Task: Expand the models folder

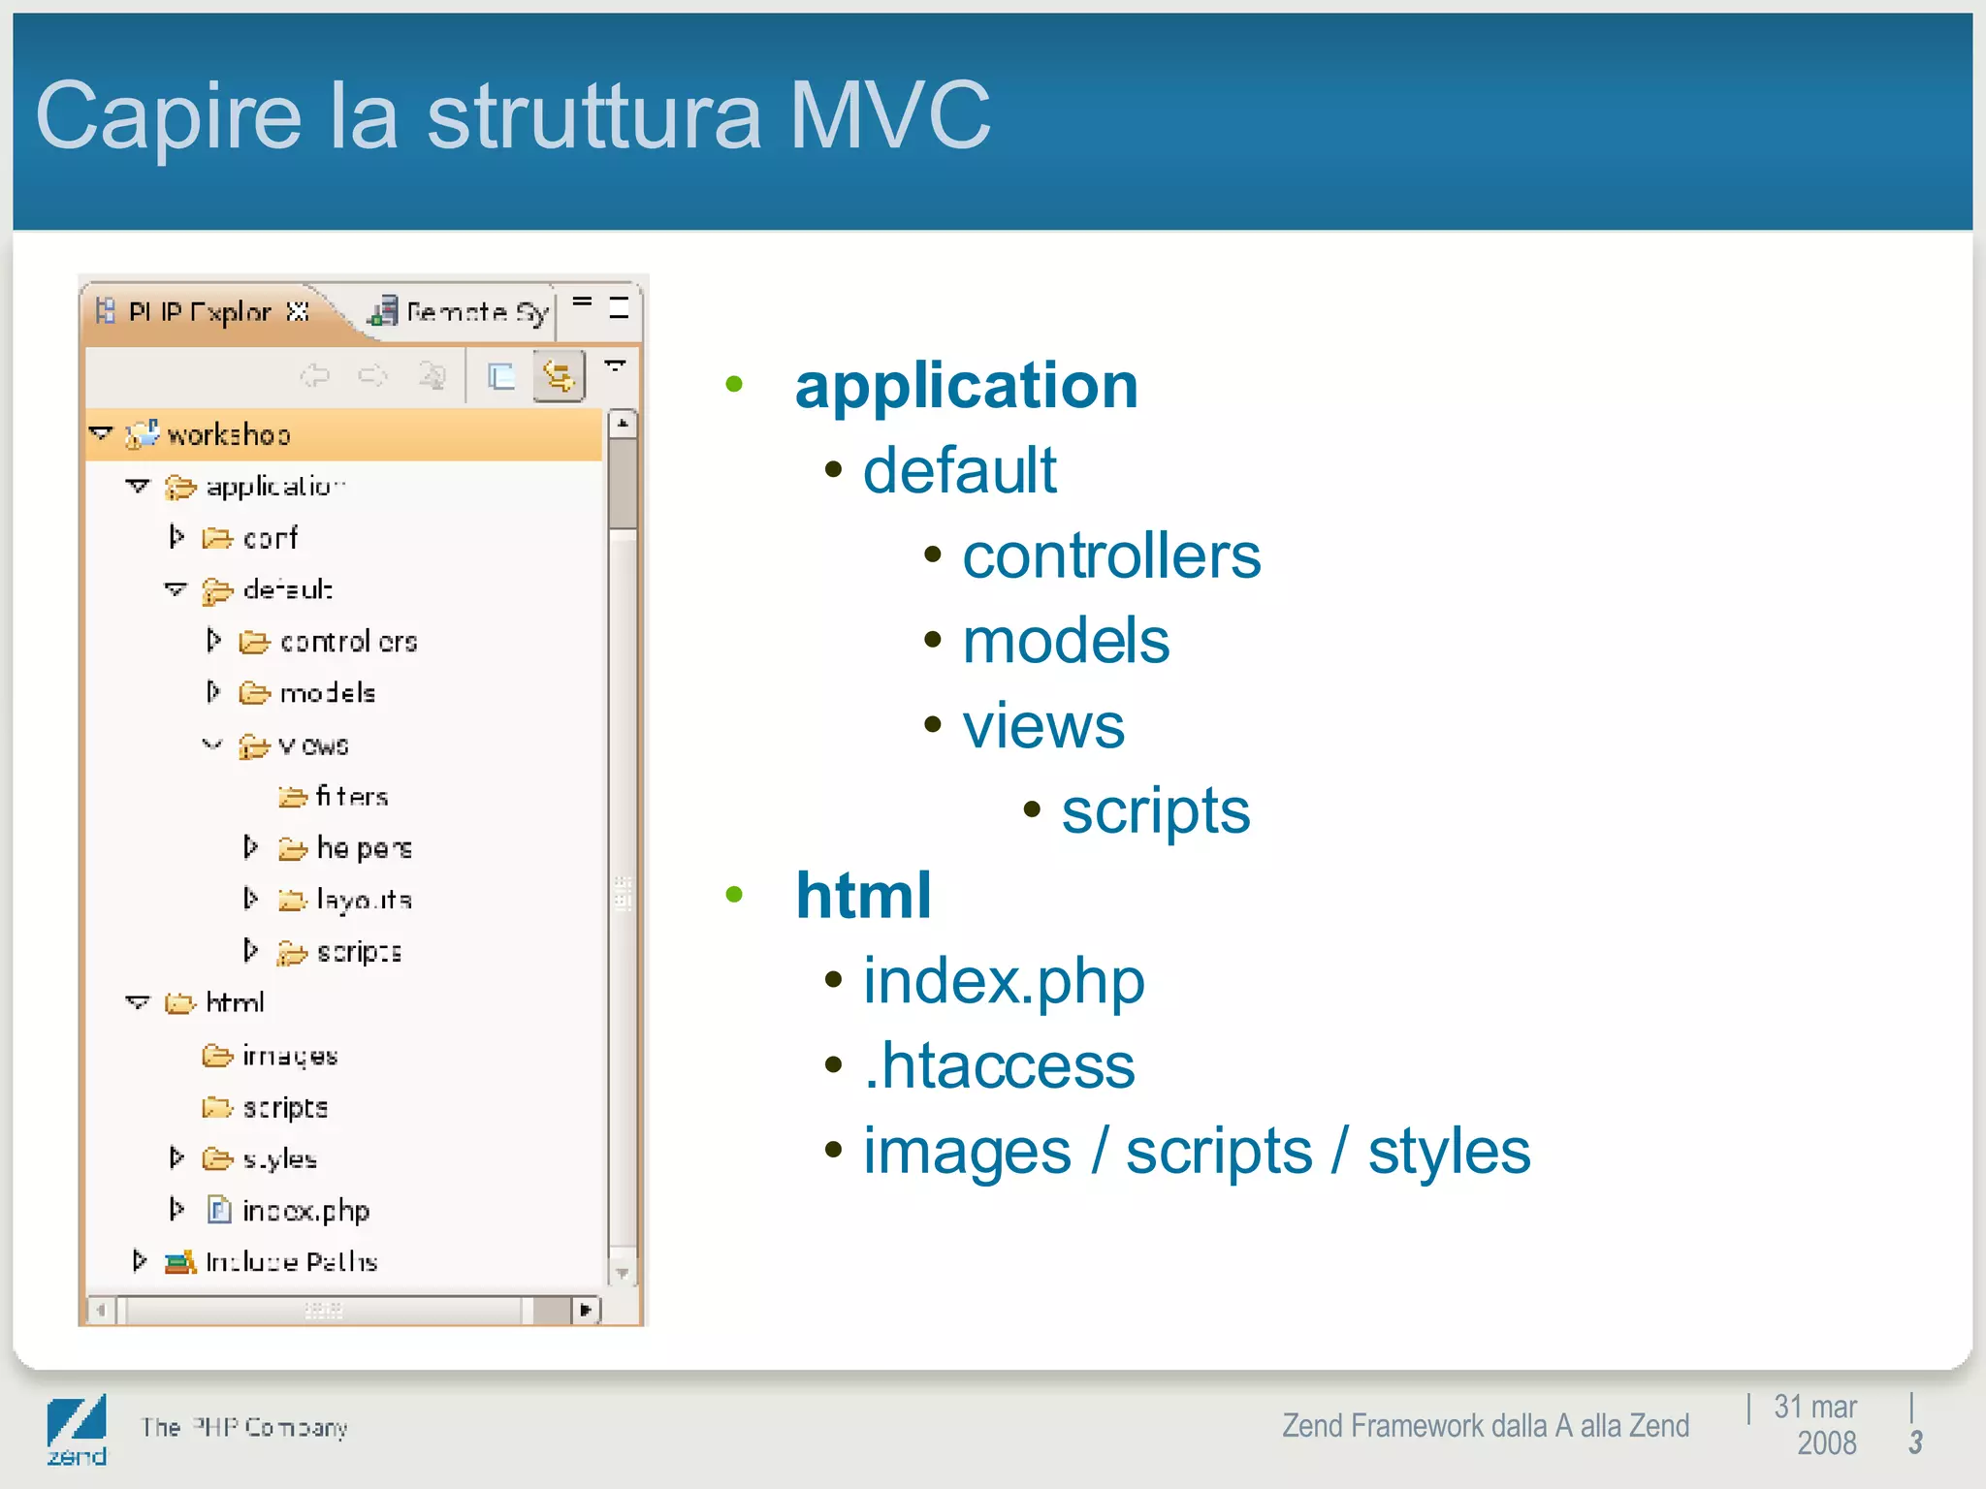Action: pyautogui.click(x=213, y=691)
